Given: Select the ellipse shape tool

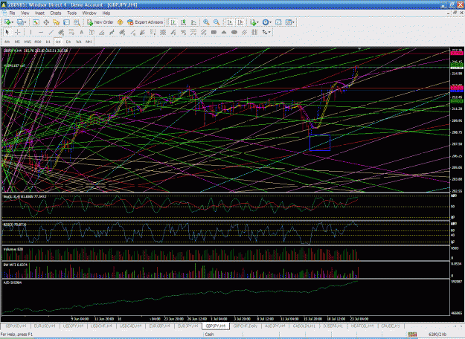Looking at the screenshot, I should (234, 32).
